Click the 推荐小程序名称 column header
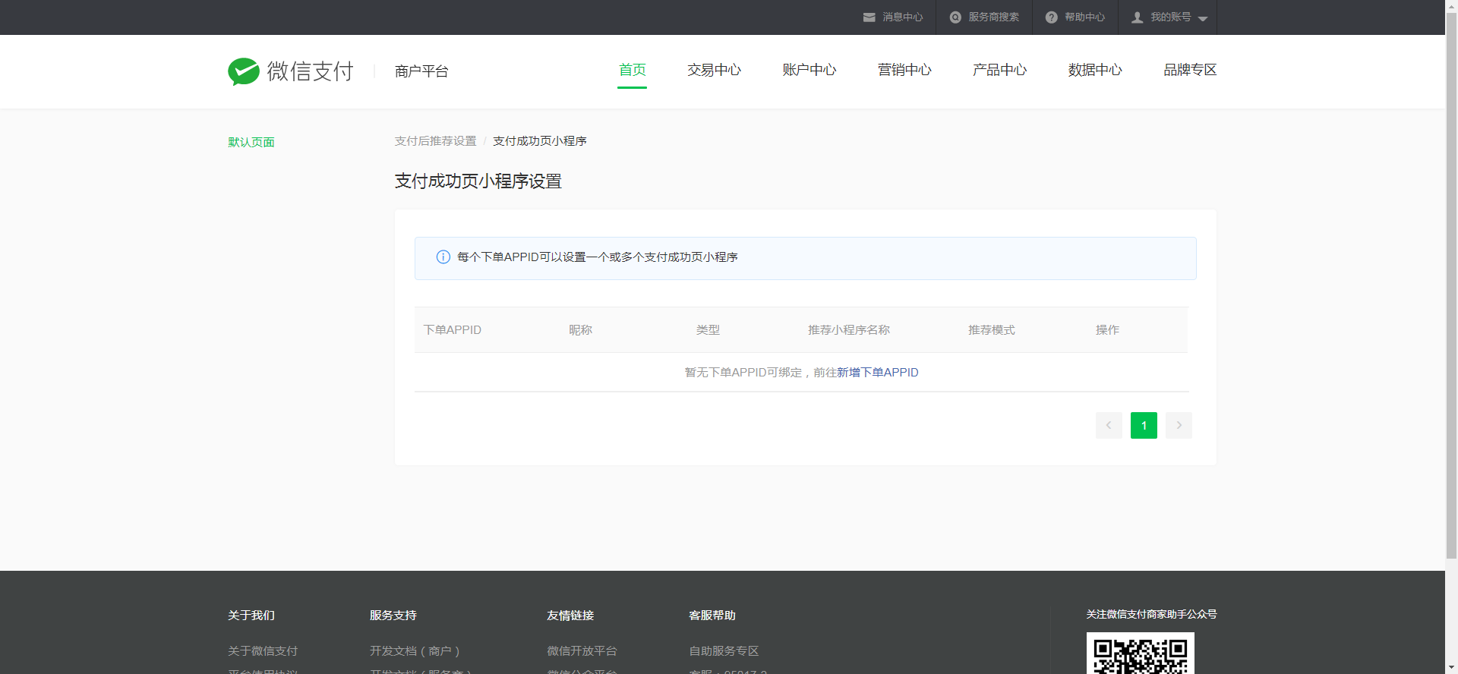Viewport: 1458px width, 674px height. point(849,330)
